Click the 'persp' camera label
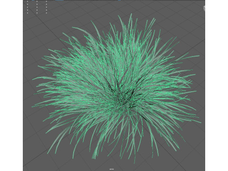 point(112,169)
